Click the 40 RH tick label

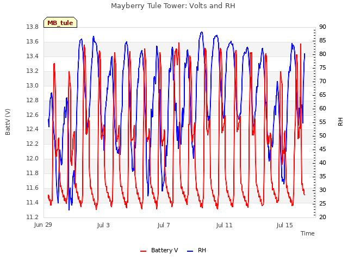[322, 163]
